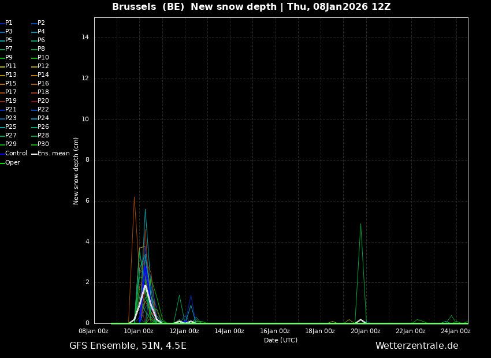491x358 pixels.
Task: Click the Oper legend entry
Action: click(x=10, y=163)
